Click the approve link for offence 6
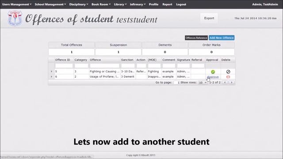Image resolution: width=283 pixels, height=159 pixels. click(213, 77)
